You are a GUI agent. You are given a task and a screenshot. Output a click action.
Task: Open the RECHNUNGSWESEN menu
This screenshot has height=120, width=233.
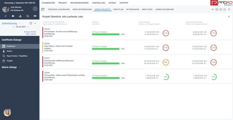point(79,3)
